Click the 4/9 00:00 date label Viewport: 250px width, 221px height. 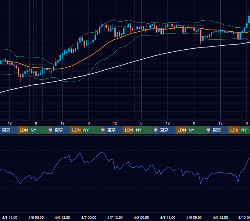194,217
